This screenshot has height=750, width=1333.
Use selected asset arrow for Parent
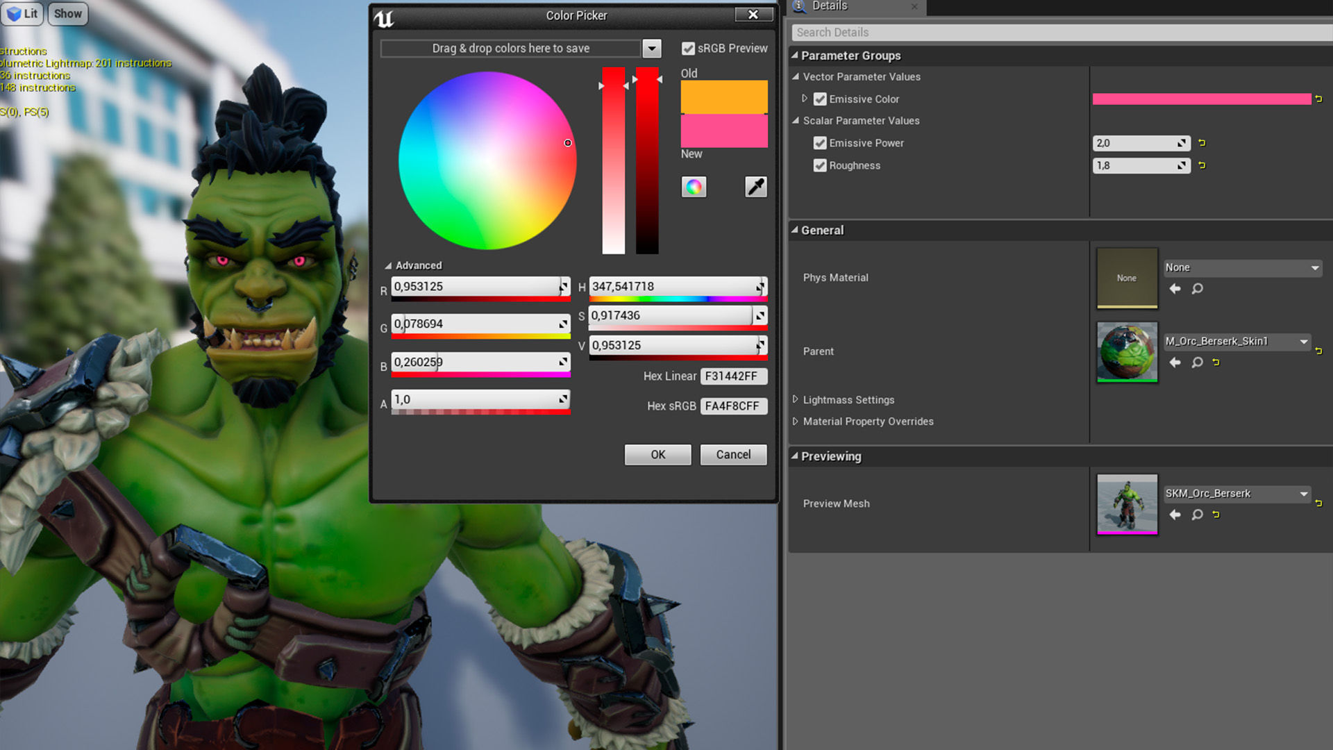tap(1175, 362)
